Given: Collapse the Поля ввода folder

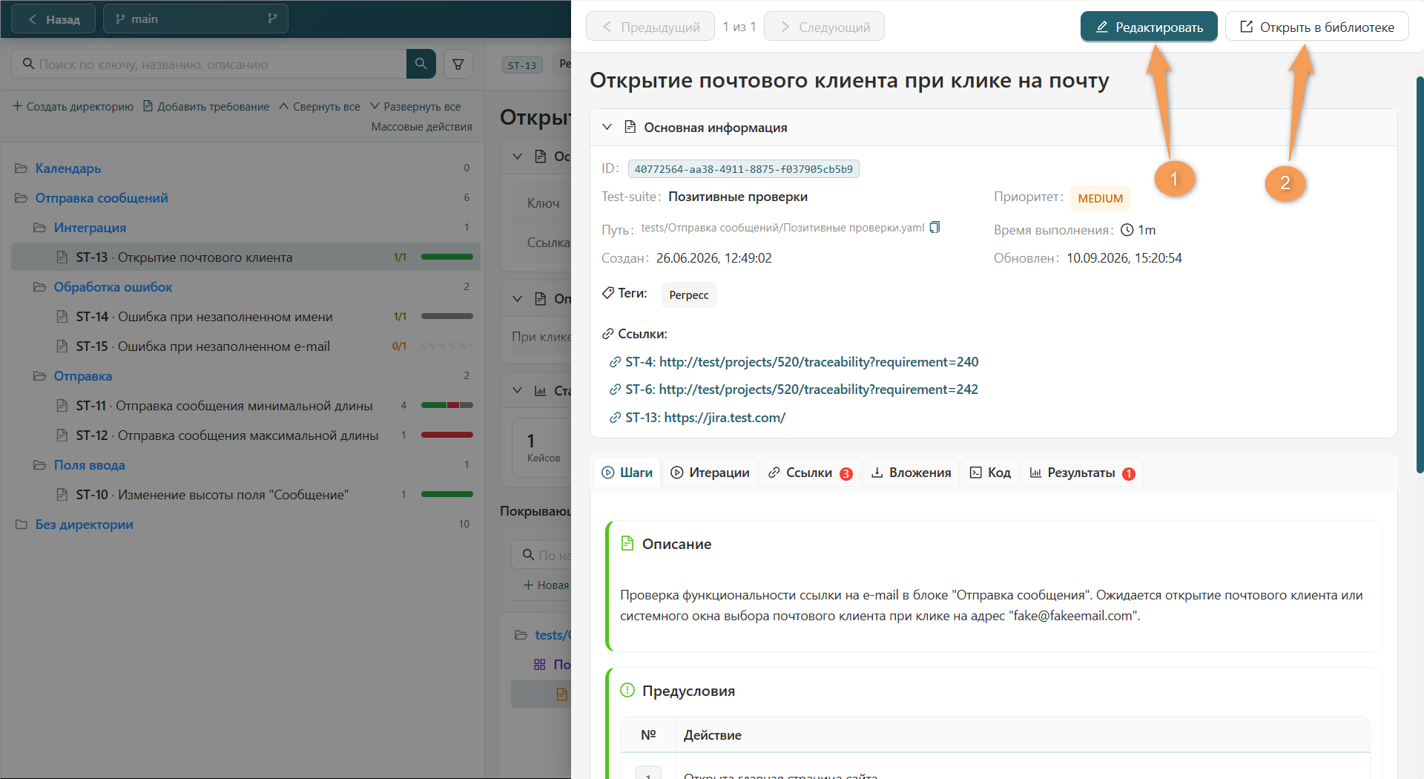Looking at the screenshot, I should point(89,465).
